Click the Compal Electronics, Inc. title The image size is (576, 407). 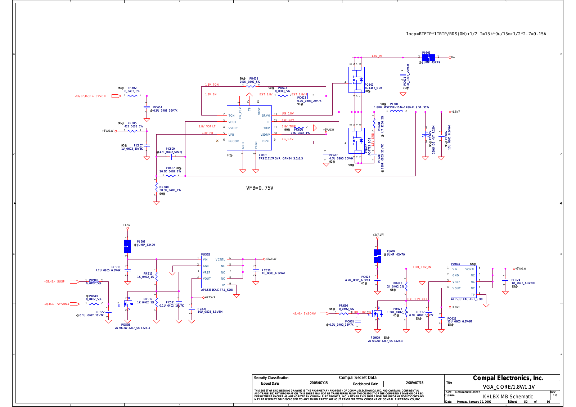[x=508, y=378]
